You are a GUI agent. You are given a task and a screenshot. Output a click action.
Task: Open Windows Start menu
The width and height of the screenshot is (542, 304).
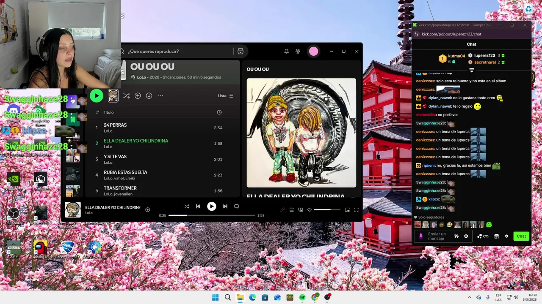(x=215, y=297)
